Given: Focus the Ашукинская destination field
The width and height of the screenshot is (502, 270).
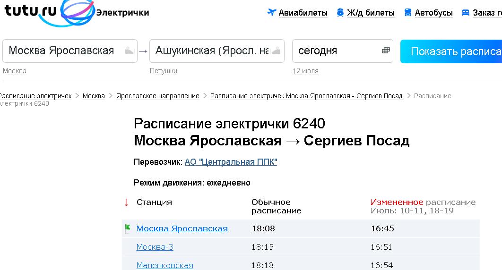Looking at the screenshot, I should pos(217,51).
